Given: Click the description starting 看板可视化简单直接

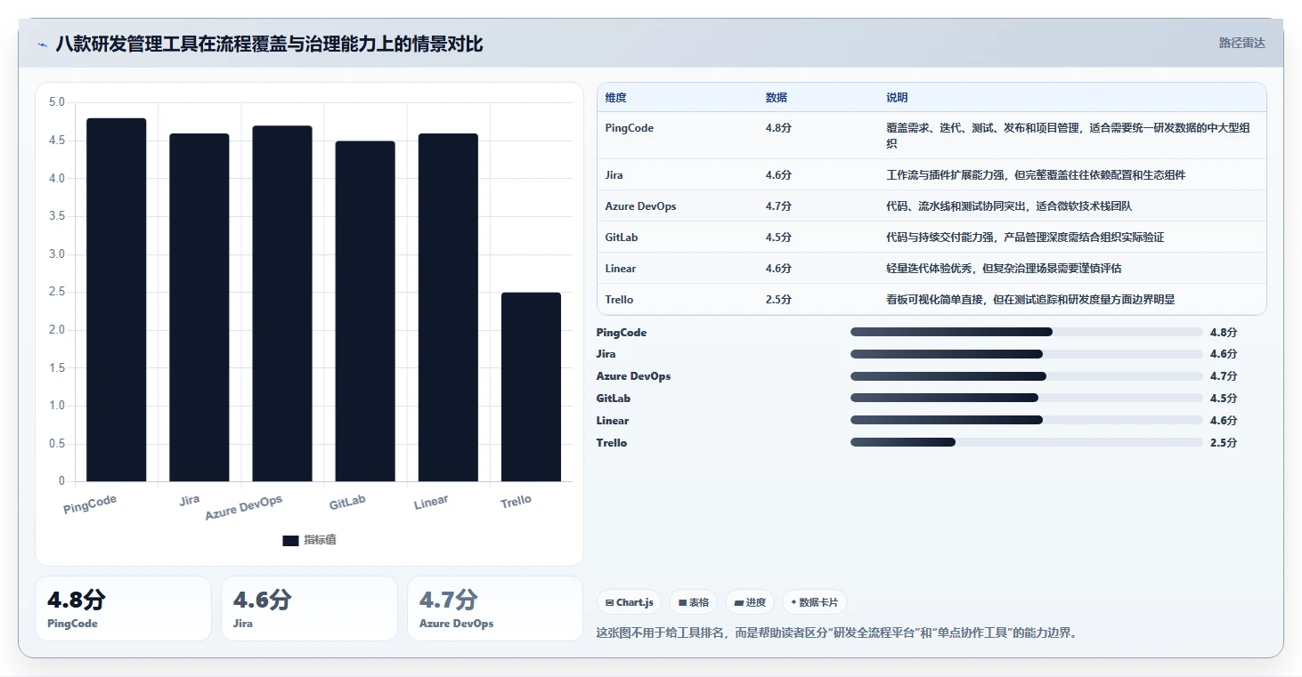Looking at the screenshot, I should point(1030,300).
